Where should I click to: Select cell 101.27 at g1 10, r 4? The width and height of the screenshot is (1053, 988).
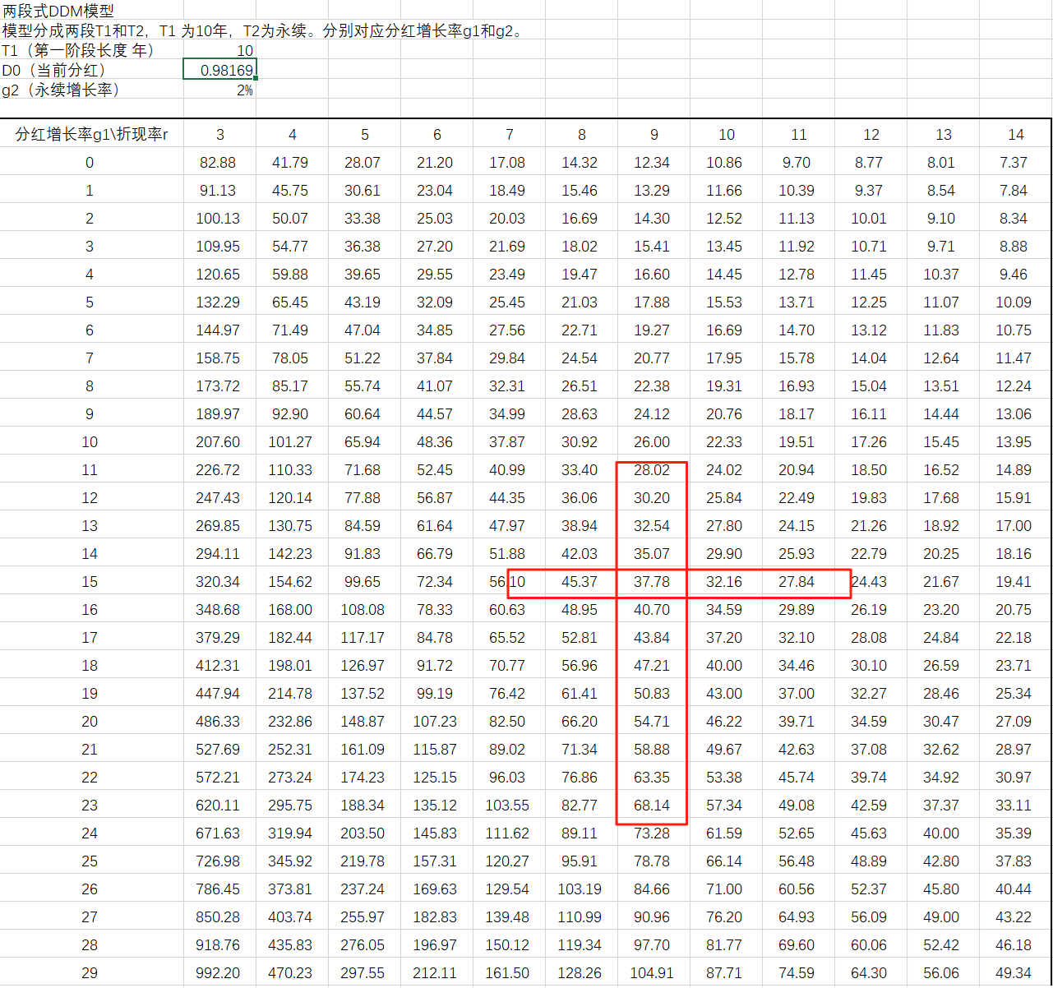pyautogui.click(x=293, y=441)
